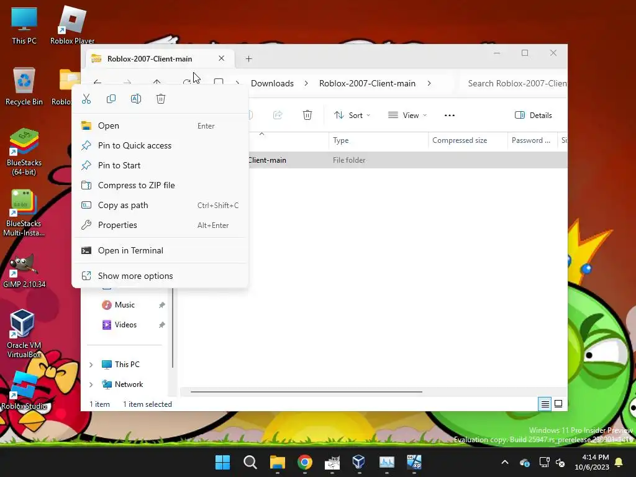Click the Up arrow in the Explorer navigation bar

(157, 83)
